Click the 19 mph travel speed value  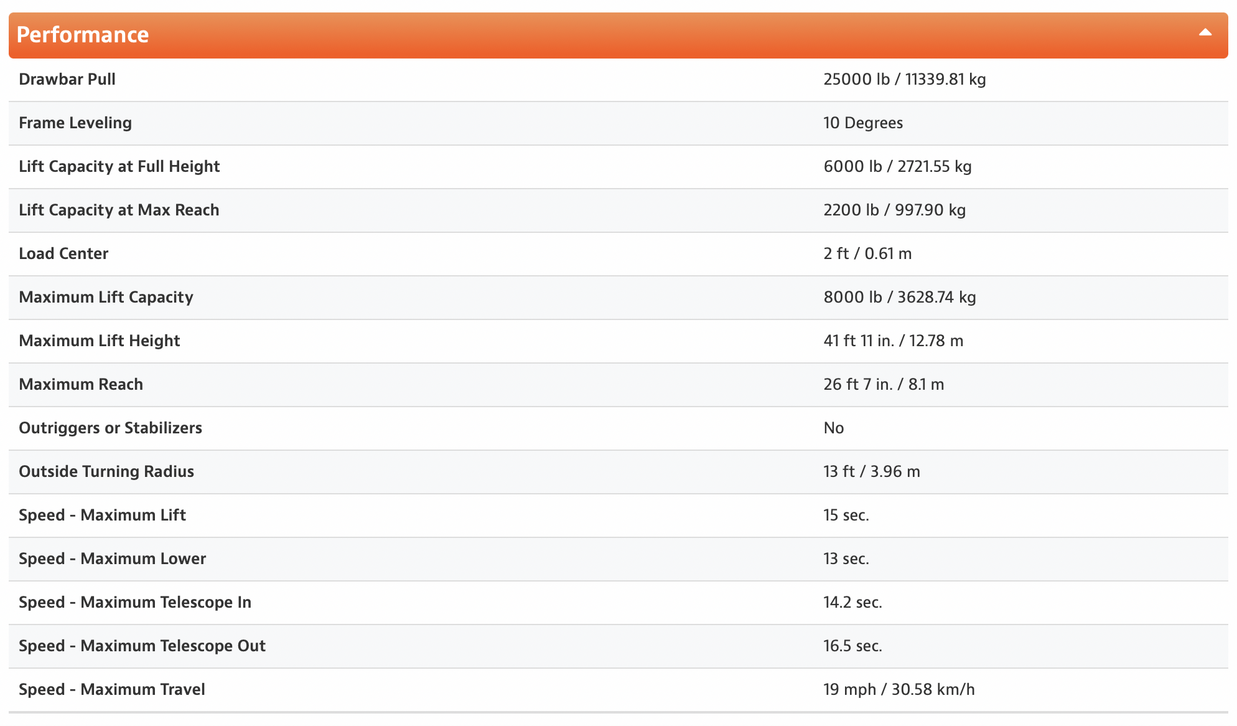pos(899,690)
